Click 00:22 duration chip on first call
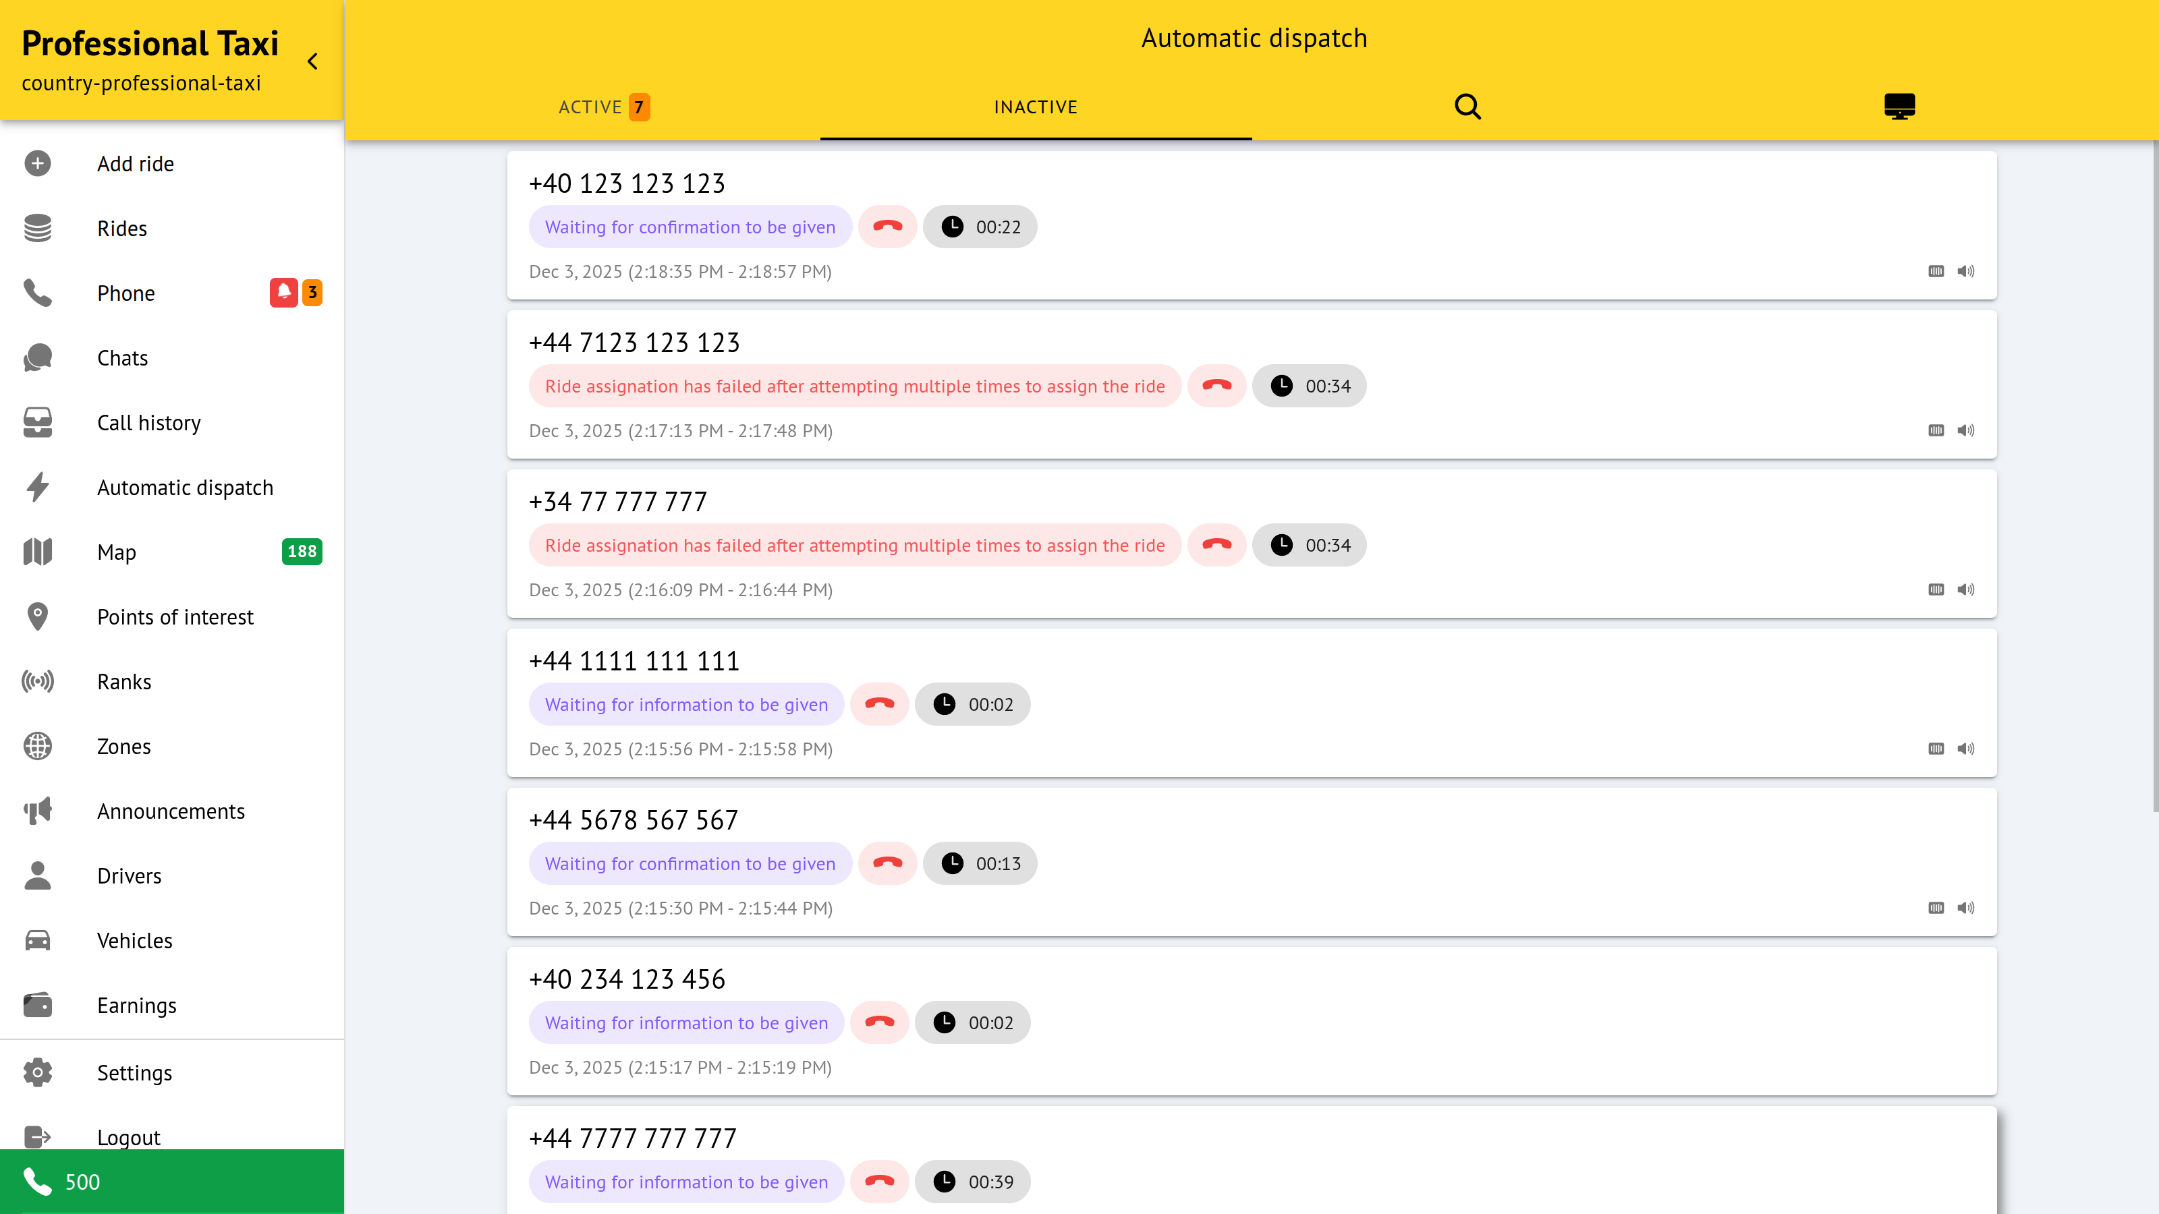2159x1214 pixels. click(980, 227)
